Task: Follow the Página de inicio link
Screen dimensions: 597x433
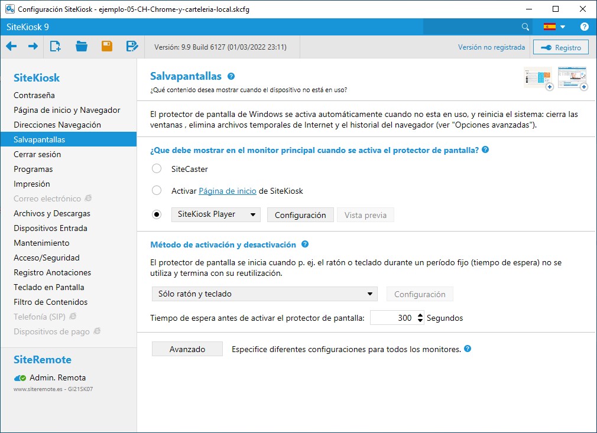Action: [x=227, y=191]
